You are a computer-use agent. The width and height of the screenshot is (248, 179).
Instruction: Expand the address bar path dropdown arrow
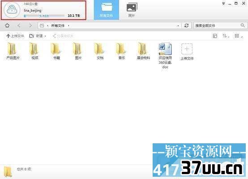pyautogui.click(x=178, y=25)
